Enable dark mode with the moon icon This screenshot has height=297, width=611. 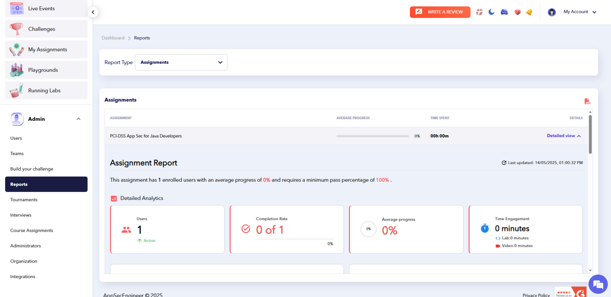point(491,12)
